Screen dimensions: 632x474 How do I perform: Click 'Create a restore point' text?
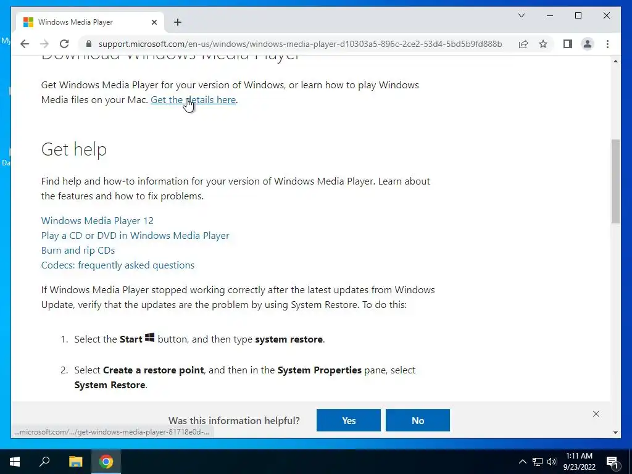pyautogui.click(x=153, y=370)
